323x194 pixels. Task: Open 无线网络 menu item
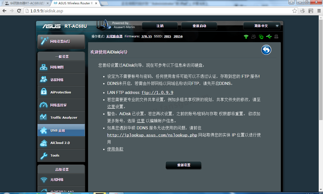(61, 180)
